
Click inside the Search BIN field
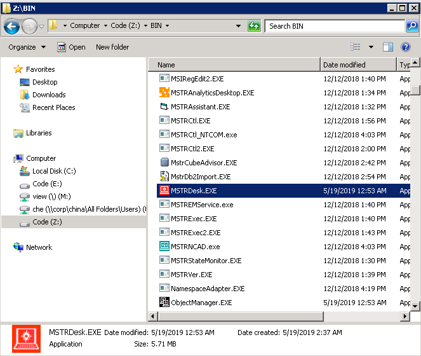click(335, 26)
